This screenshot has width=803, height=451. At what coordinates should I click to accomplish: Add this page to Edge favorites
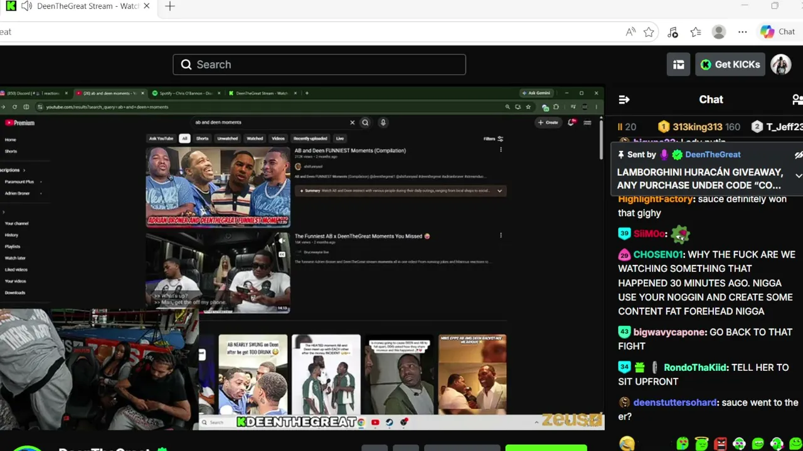(x=649, y=32)
